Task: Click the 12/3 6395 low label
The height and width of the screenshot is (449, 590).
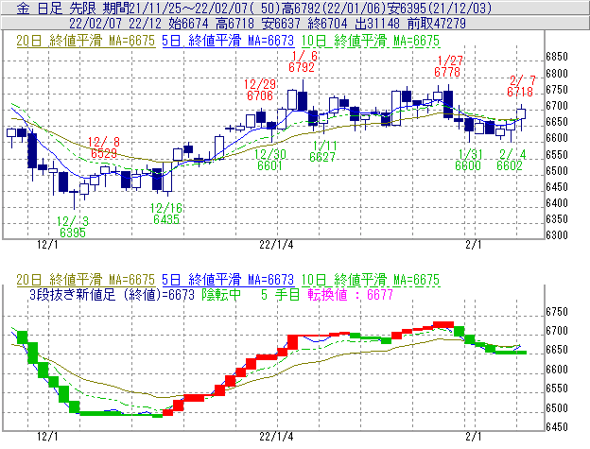Action: pyautogui.click(x=72, y=227)
